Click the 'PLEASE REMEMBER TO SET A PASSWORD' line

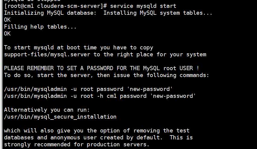click(102, 68)
